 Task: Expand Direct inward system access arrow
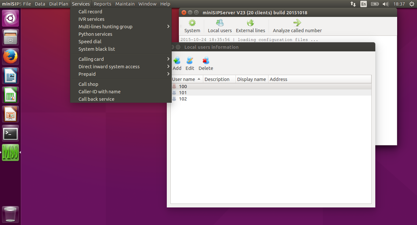pyautogui.click(x=168, y=67)
